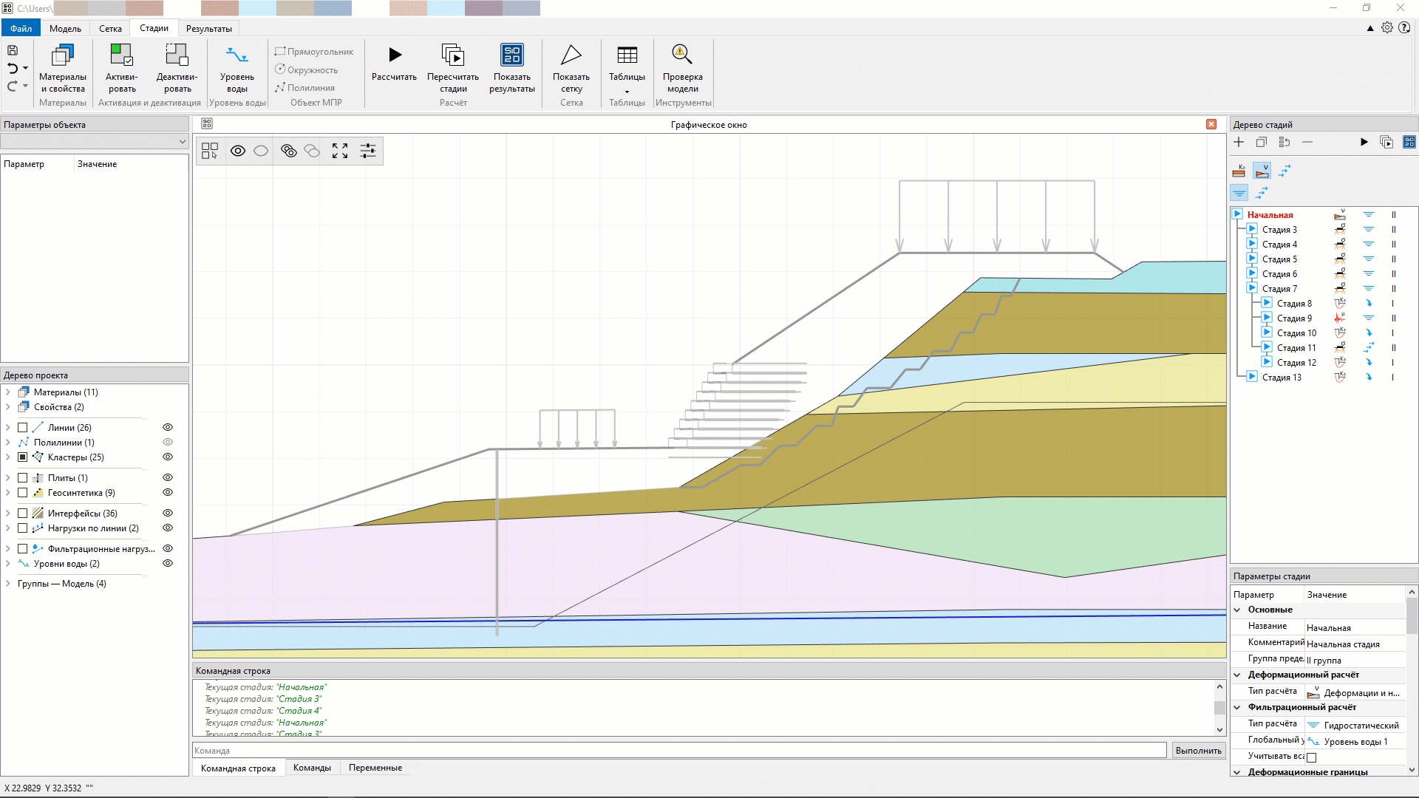Open Проверка модели tool
Screen dimensions: 1419x798
click(681, 55)
